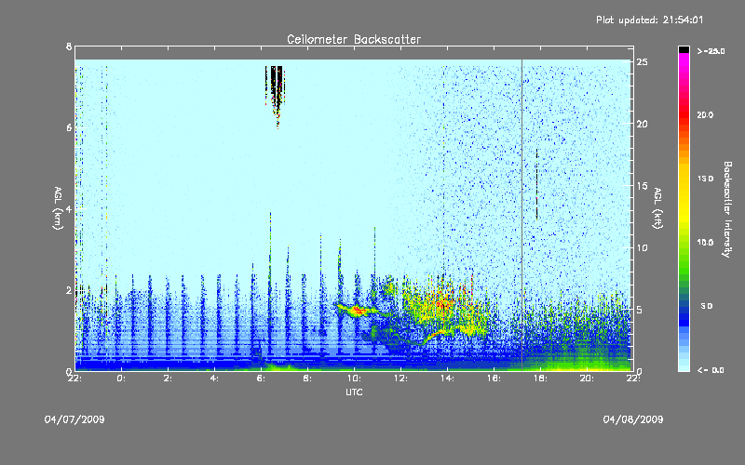
Task: Select the 'Backscatter Intensity' colorbar label
Action: click(727, 209)
